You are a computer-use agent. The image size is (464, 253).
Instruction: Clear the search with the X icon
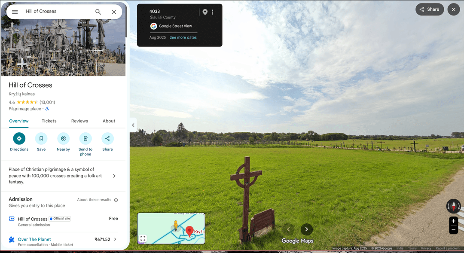tap(114, 12)
